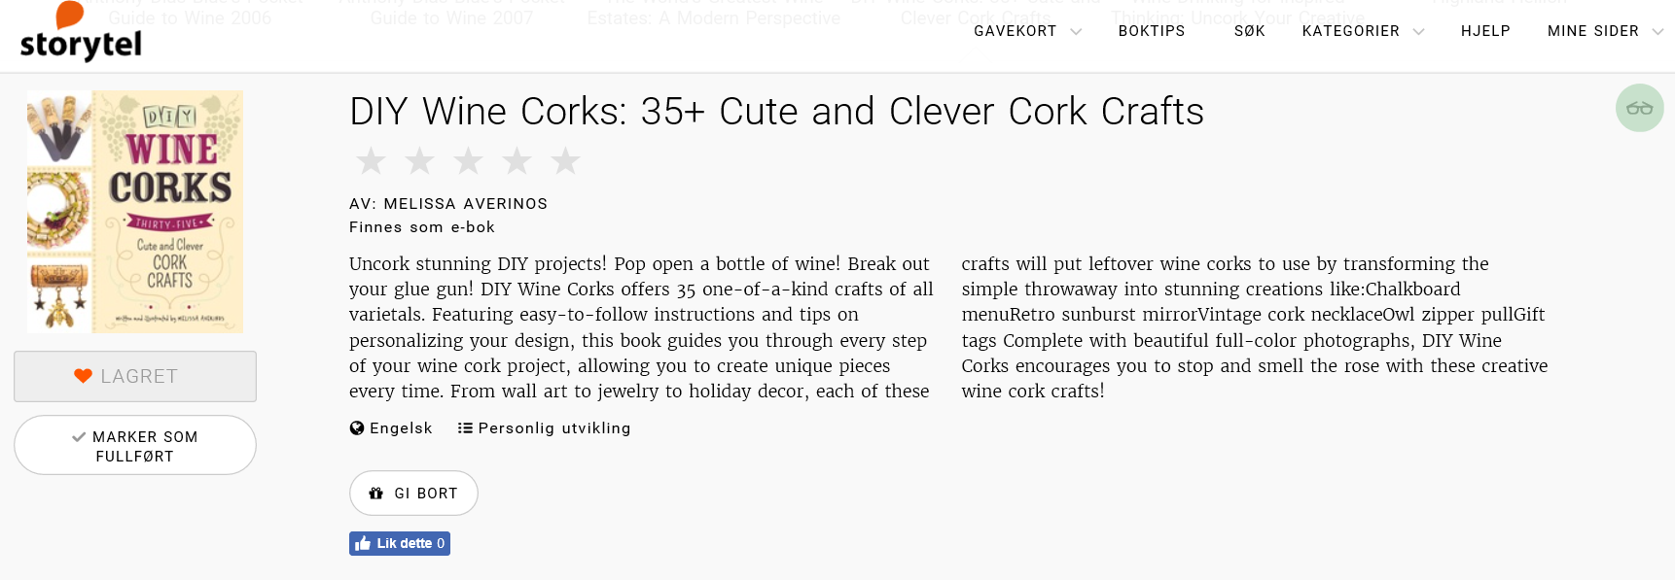
Task: Rate the book two stars
Action: coord(419,161)
